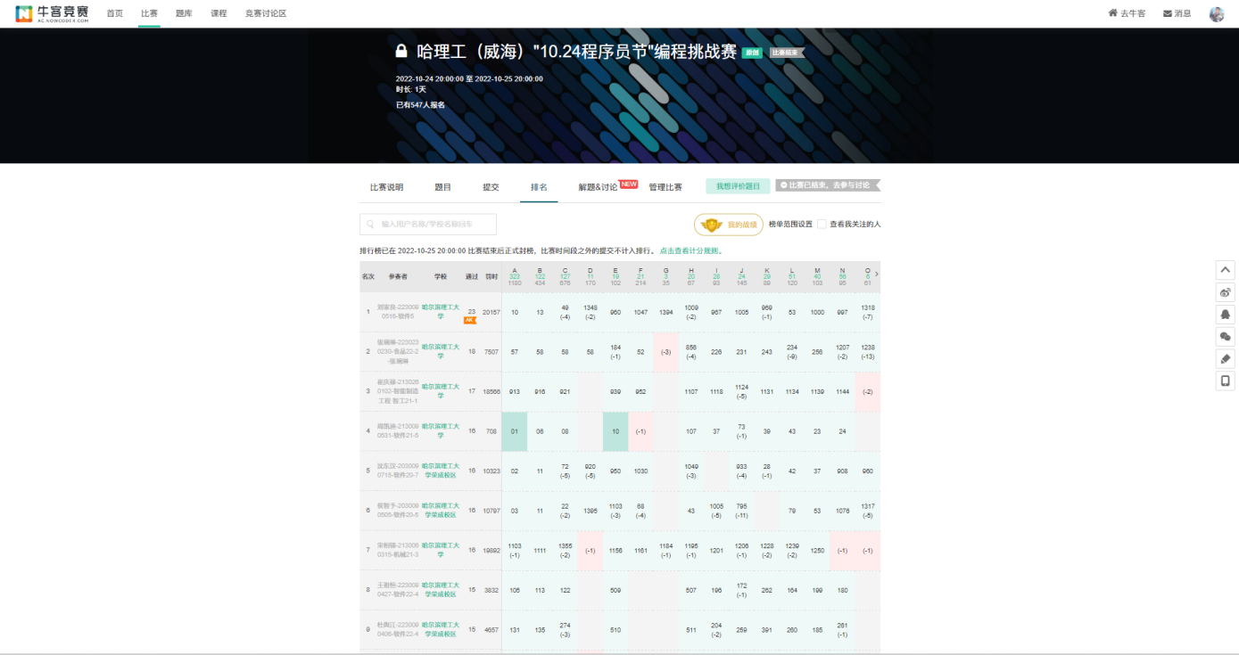The image size is (1239, 655).
Task: Click penalty value 7507 in rank 2
Action: tap(491, 351)
